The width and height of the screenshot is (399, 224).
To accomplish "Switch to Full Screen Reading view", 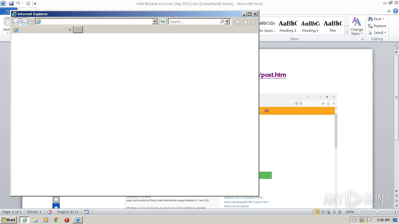I will coord(323,212).
